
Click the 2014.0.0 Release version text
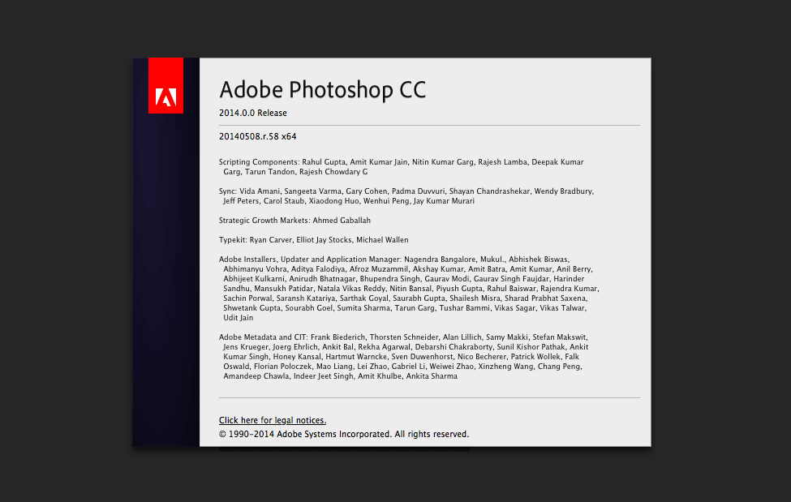tap(252, 113)
